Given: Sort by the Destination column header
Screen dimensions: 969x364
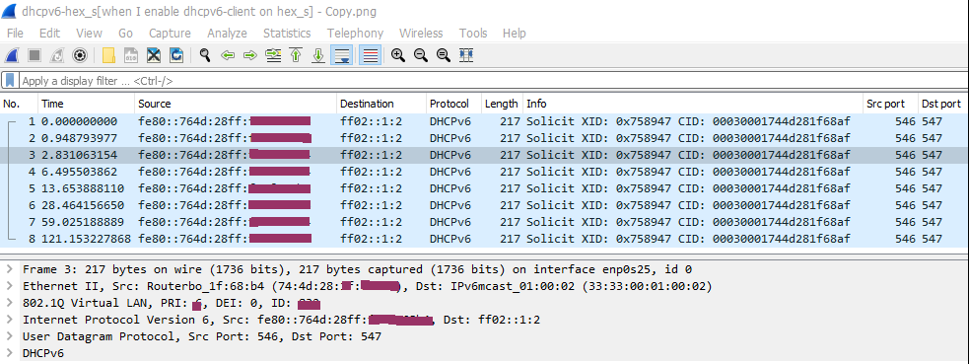Looking at the screenshot, I should 381,104.
